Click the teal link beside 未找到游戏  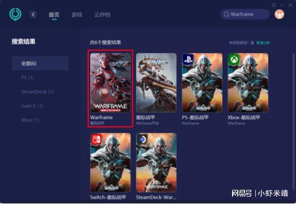coord(263,43)
